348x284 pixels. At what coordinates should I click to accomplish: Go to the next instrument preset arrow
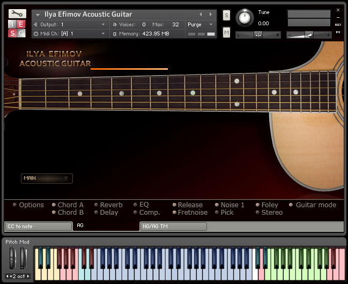(211, 14)
